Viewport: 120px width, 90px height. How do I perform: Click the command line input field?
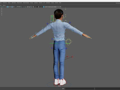pos(80,88)
